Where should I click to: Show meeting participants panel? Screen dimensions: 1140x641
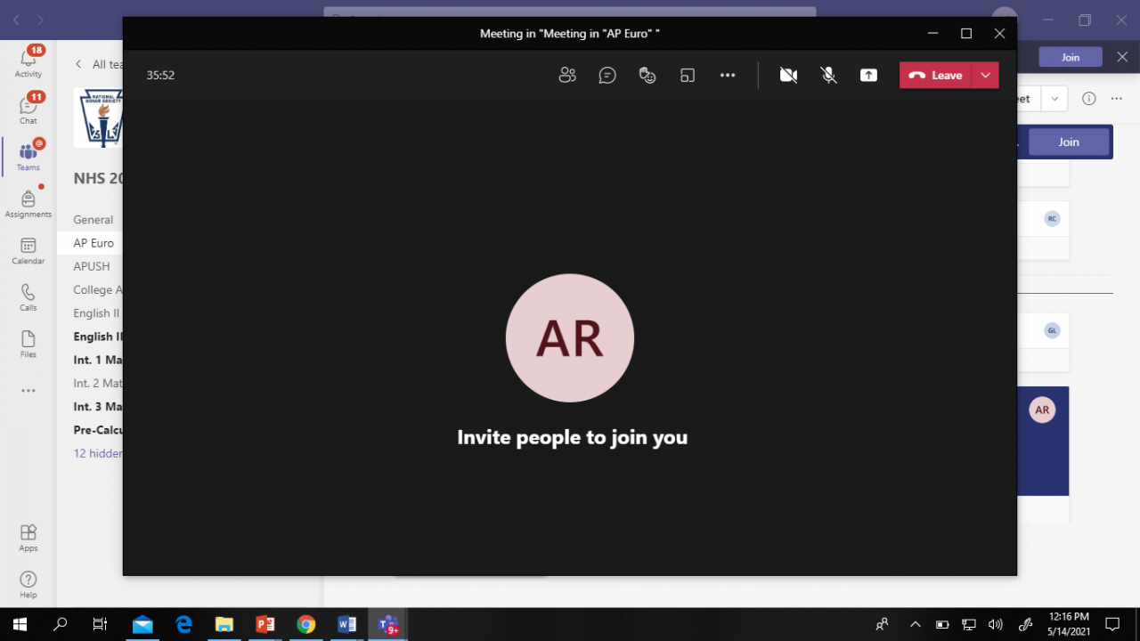tap(567, 76)
